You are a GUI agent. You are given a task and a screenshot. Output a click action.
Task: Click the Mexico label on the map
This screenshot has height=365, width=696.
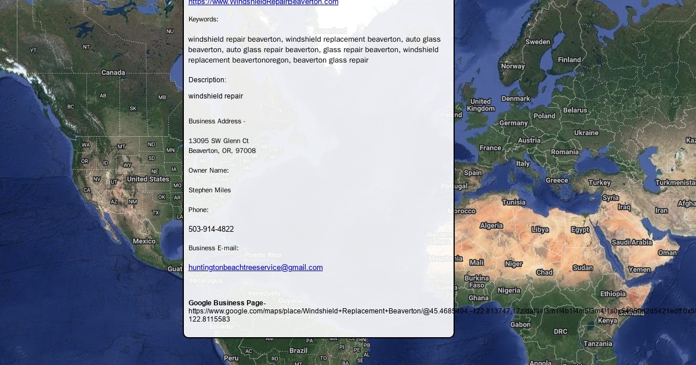(x=144, y=241)
